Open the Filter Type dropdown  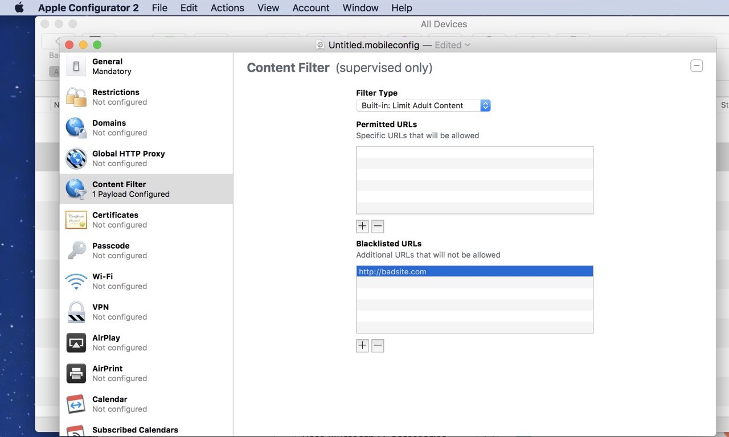(423, 105)
